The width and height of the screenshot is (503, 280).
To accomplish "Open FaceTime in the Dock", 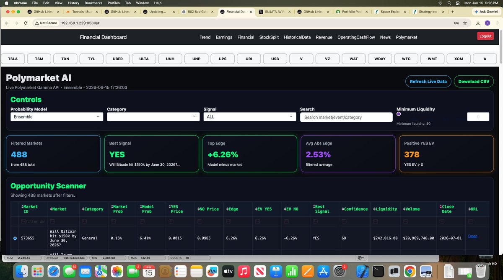I will [134, 271].
